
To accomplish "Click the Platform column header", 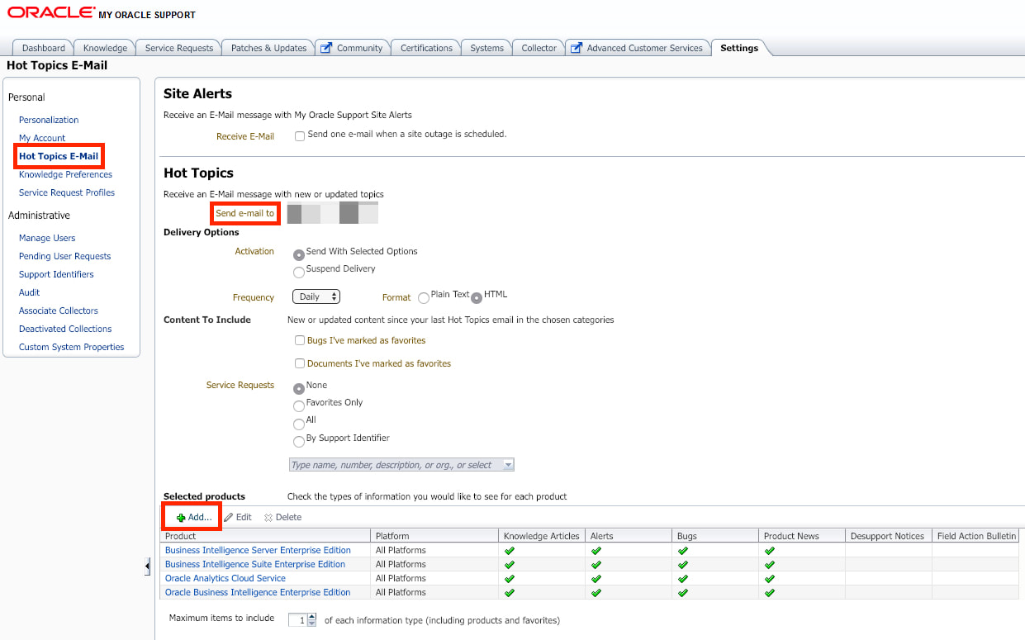I will tap(435, 536).
